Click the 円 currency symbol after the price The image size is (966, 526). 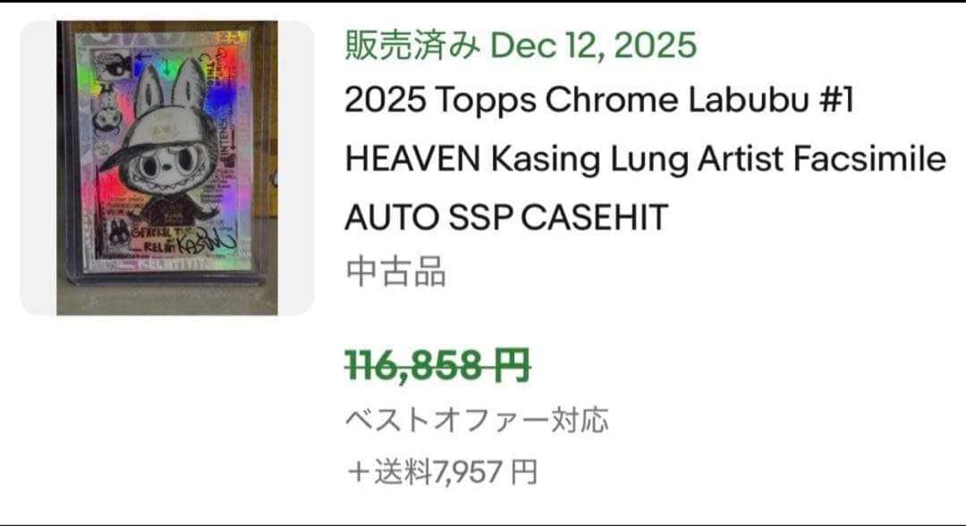point(514,365)
